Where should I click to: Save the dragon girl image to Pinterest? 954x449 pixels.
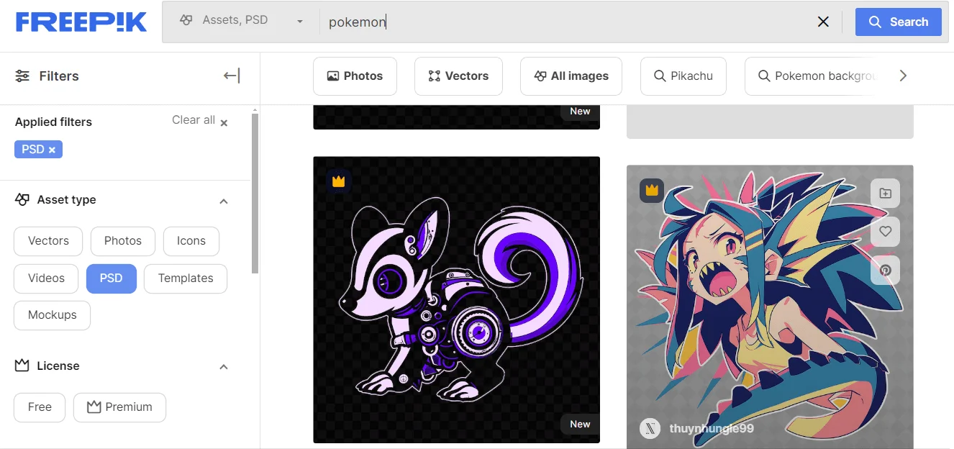(x=886, y=270)
